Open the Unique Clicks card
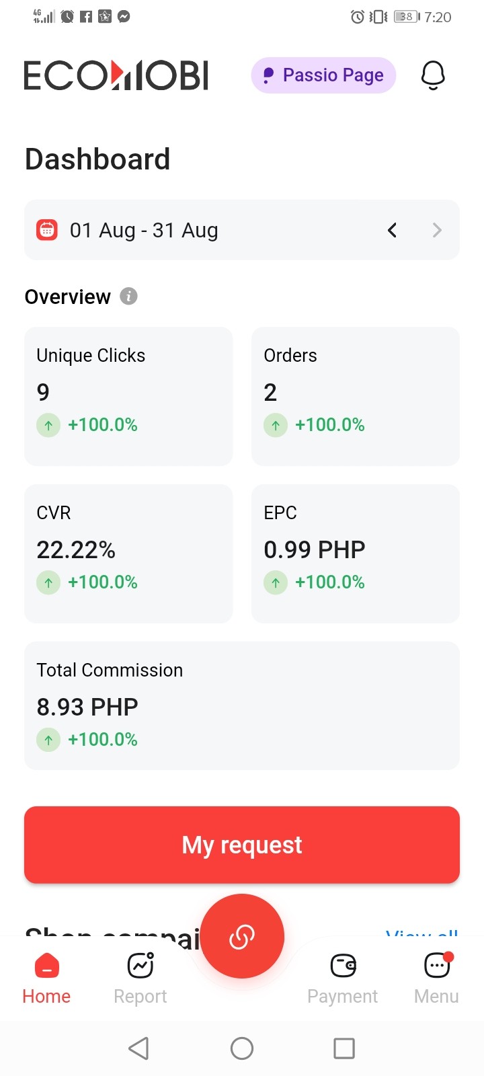 pos(128,396)
